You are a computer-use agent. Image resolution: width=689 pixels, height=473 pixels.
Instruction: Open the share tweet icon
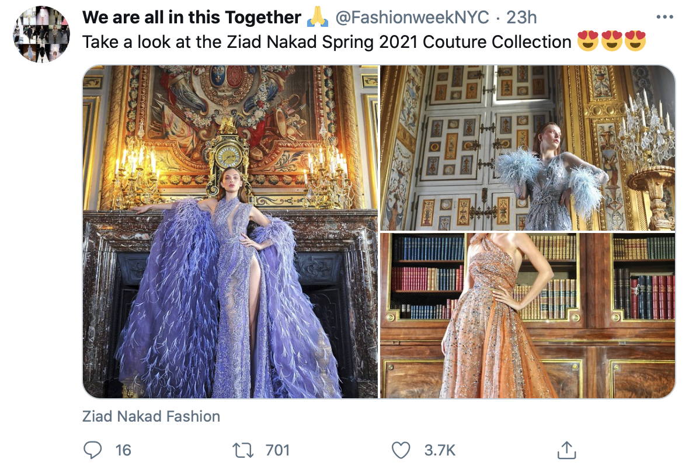tap(566, 450)
